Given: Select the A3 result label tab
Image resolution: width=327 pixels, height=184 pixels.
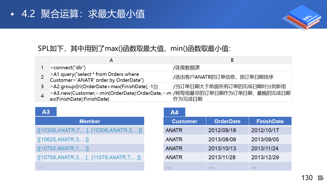Looking at the screenshot, I should click(x=46, y=112).
